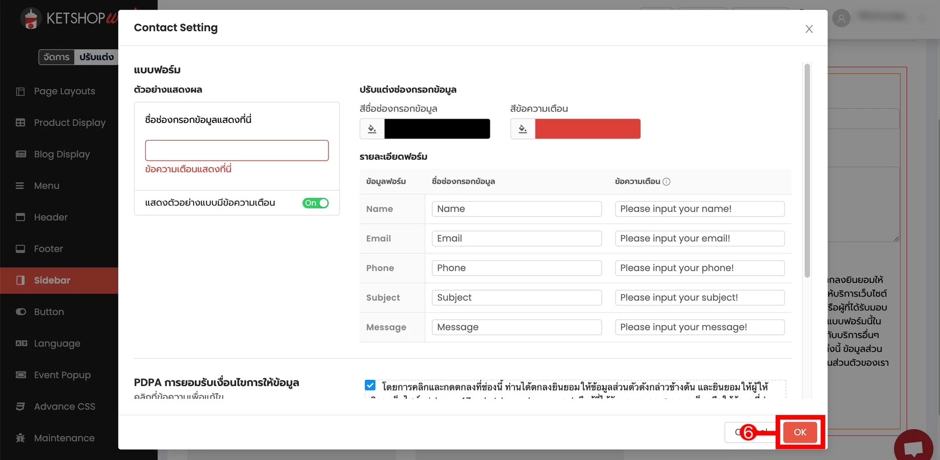Screen dimensions: 940x460
Task: Click the dialog vertical scrollbar
Action: [807, 170]
